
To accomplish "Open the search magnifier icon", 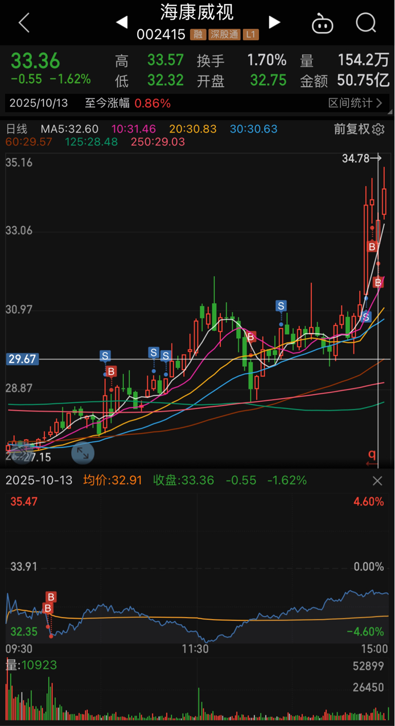I will pyautogui.click(x=366, y=23).
